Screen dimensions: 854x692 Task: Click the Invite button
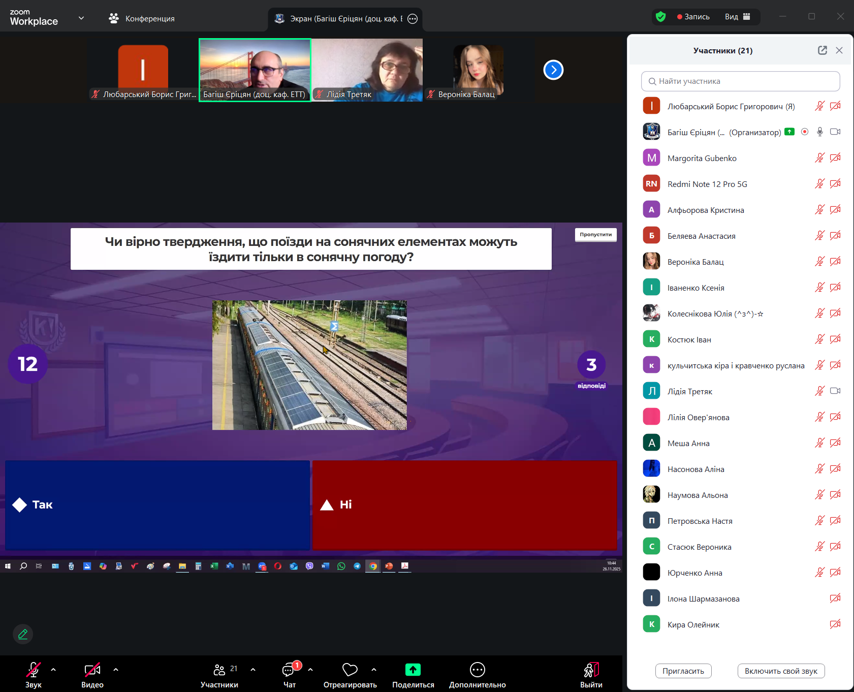683,671
